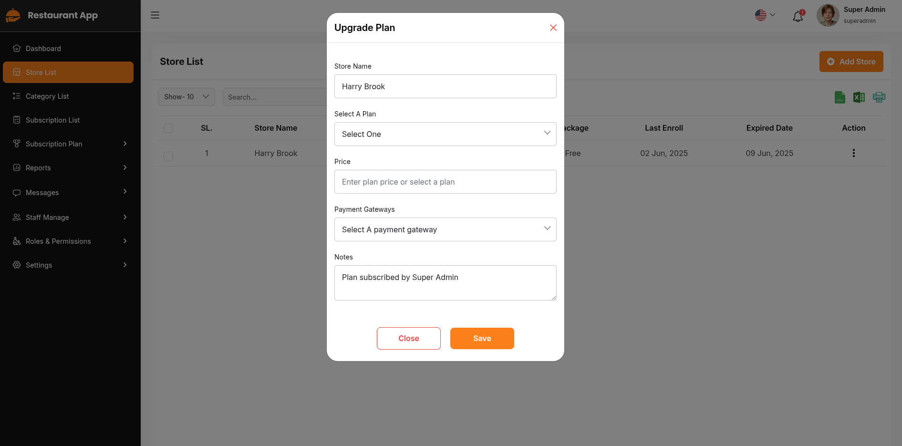This screenshot has width=902, height=446.
Task: Open the Payment Gateways dropdown
Action: [446, 229]
